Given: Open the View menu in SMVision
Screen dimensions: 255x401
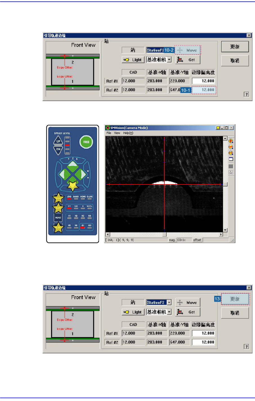Looking at the screenshot, I should coord(117,133).
